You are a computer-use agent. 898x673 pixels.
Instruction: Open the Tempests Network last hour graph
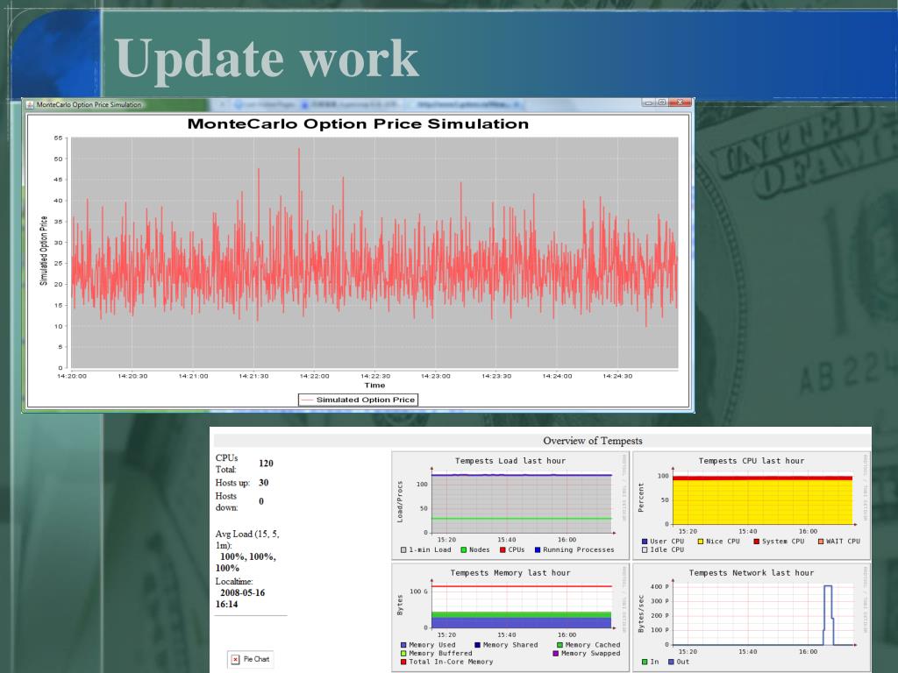point(752,618)
